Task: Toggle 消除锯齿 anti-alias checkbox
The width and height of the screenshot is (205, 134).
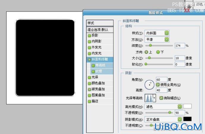Action: click(x=161, y=98)
